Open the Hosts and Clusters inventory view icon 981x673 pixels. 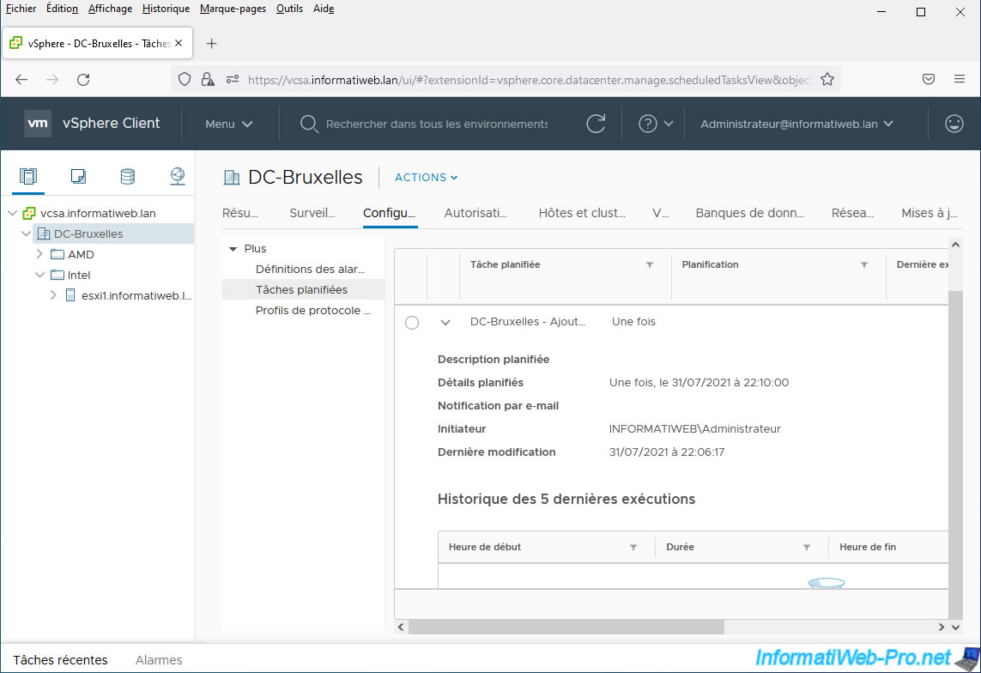click(28, 176)
